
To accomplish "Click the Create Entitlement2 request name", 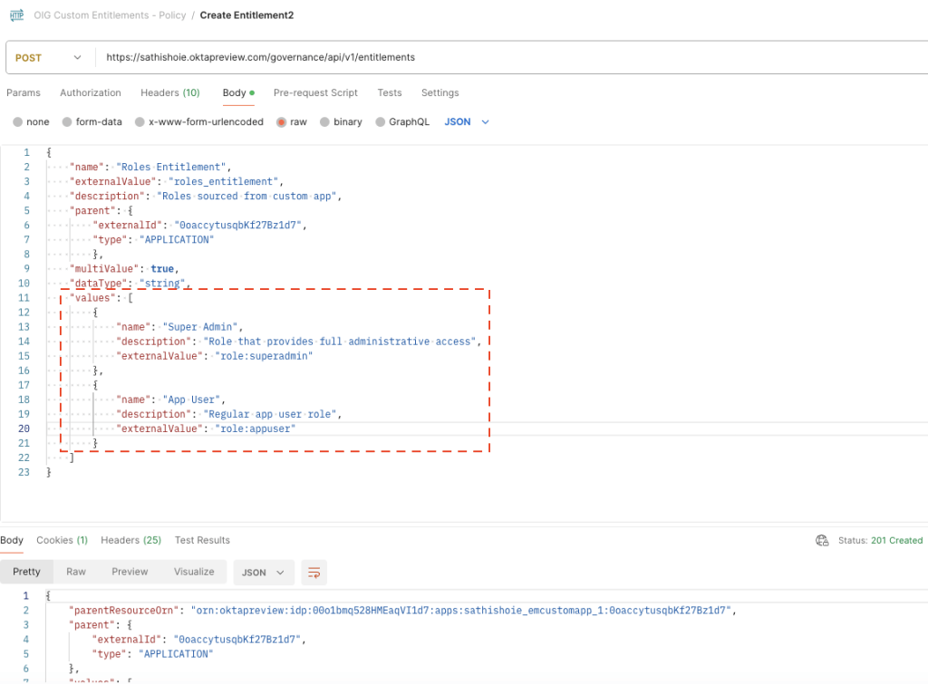I will pos(246,15).
